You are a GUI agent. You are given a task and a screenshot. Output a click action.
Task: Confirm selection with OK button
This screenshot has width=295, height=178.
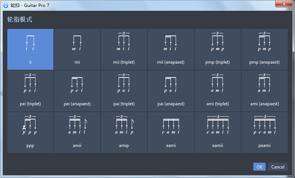259,167
